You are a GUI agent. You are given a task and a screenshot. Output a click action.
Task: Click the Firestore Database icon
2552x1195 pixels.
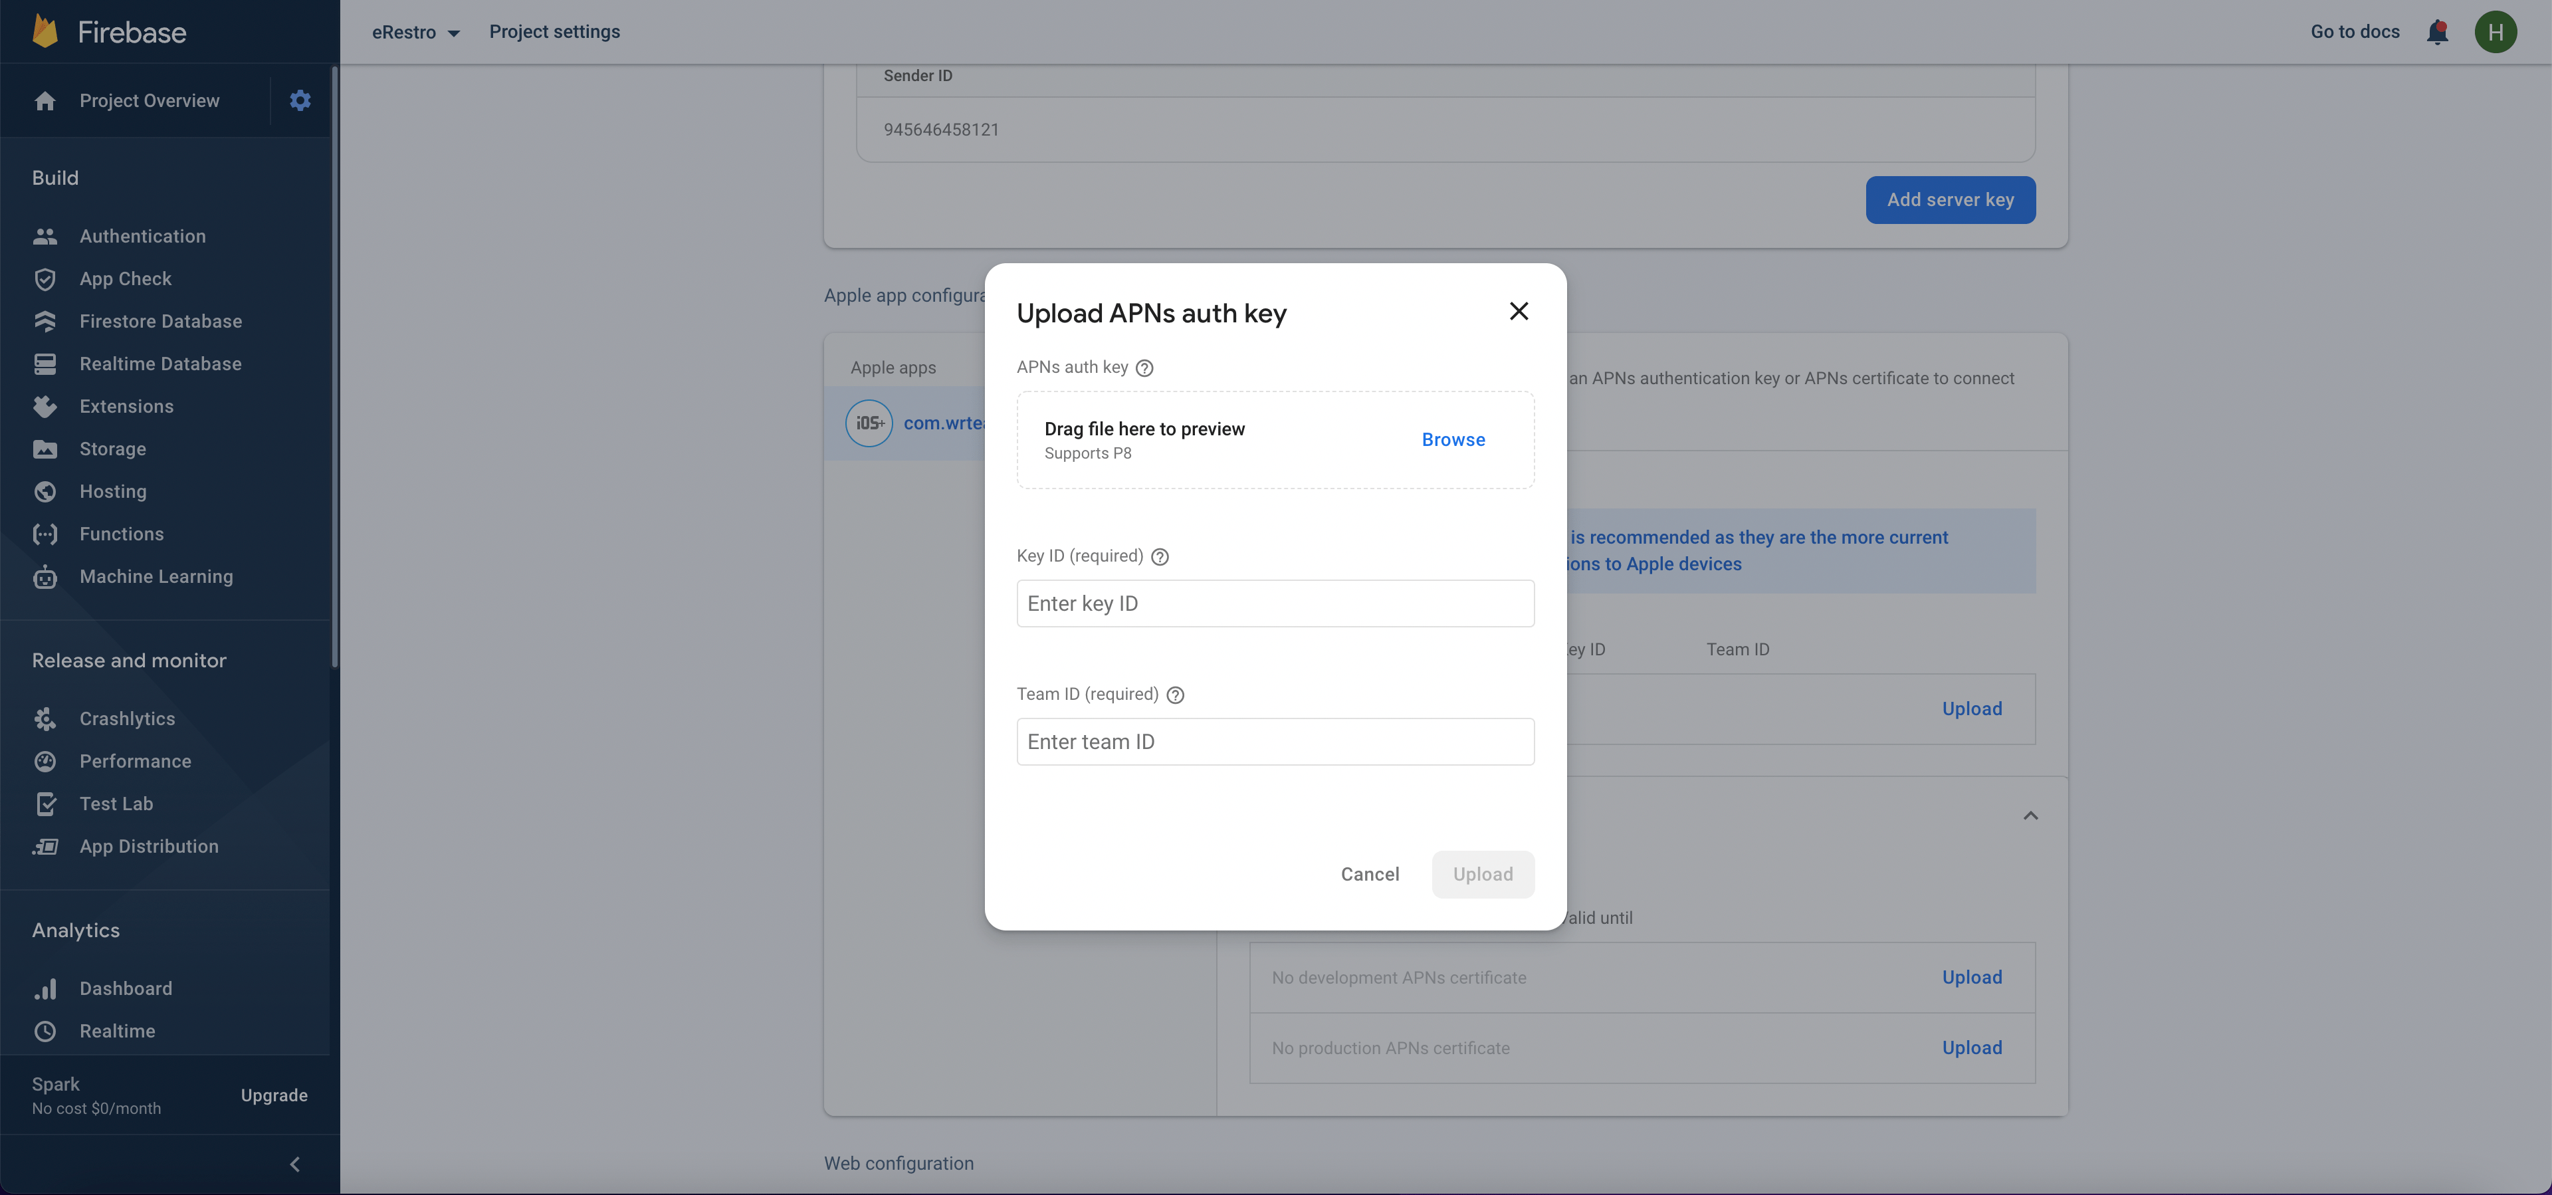coord(45,321)
